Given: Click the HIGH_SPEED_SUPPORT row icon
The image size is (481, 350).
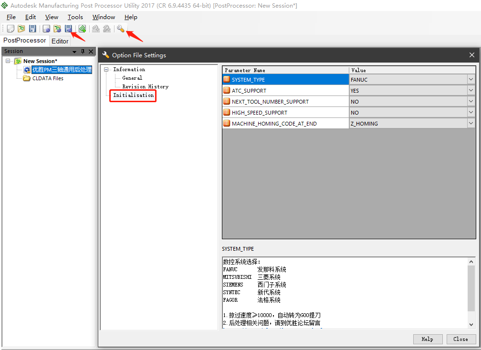Looking at the screenshot, I should [227, 112].
